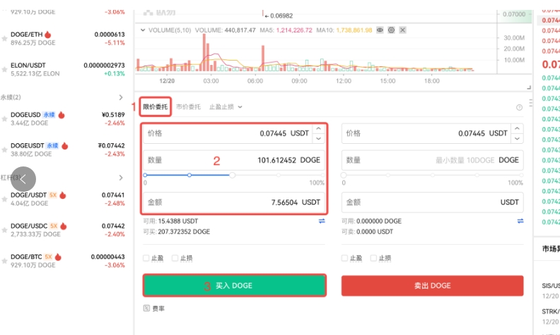Click the transfer arrows icon beside 0.000000 DOGE
The height and width of the screenshot is (335, 560).
pyautogui.click(x=520, y=221)
